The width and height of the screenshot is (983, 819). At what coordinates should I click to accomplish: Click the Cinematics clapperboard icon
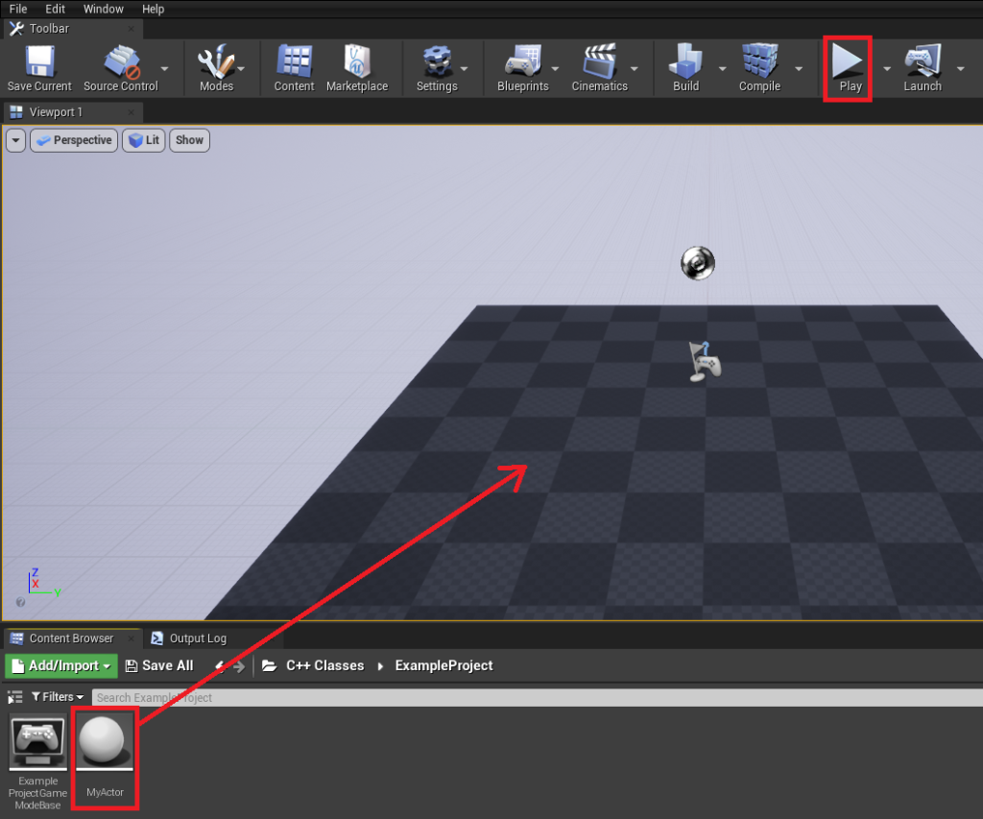pos(599,61)
